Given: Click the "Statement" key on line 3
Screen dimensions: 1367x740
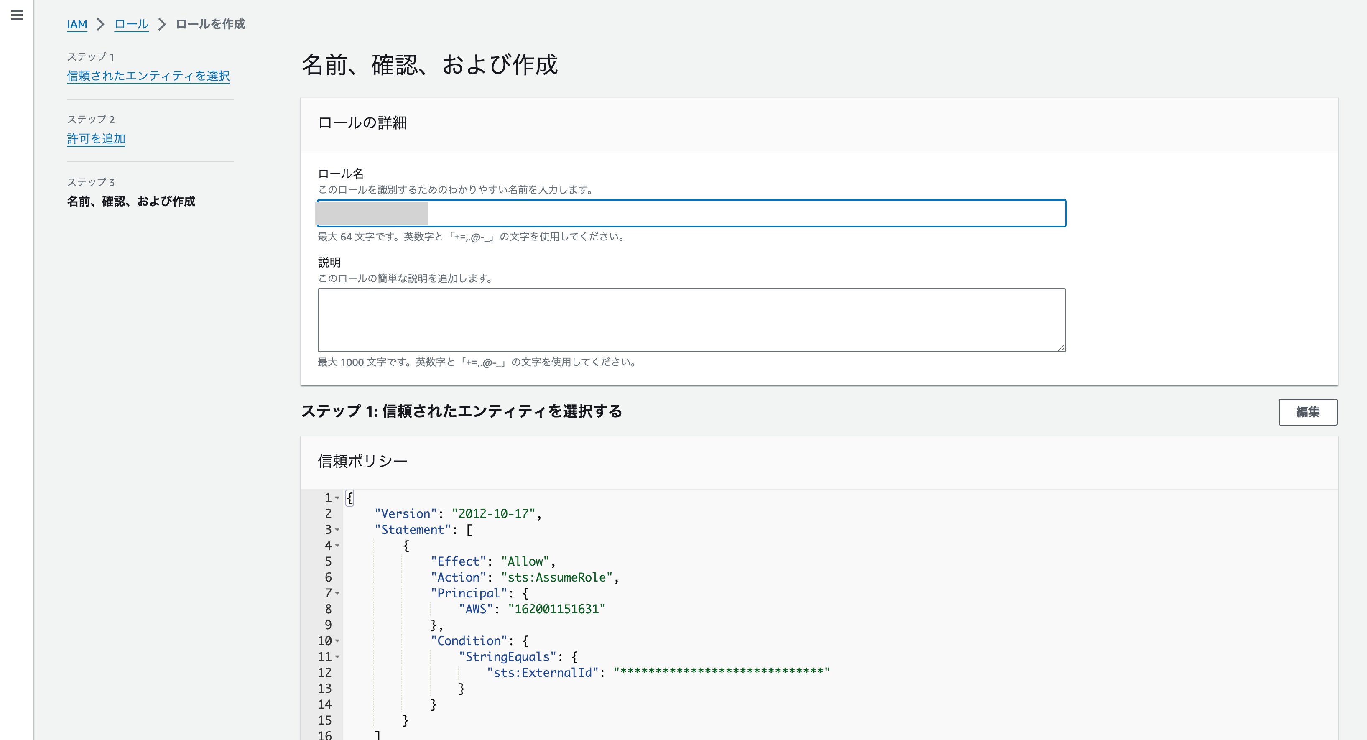Looking at the screenshot, I should (x=412, y=530).
